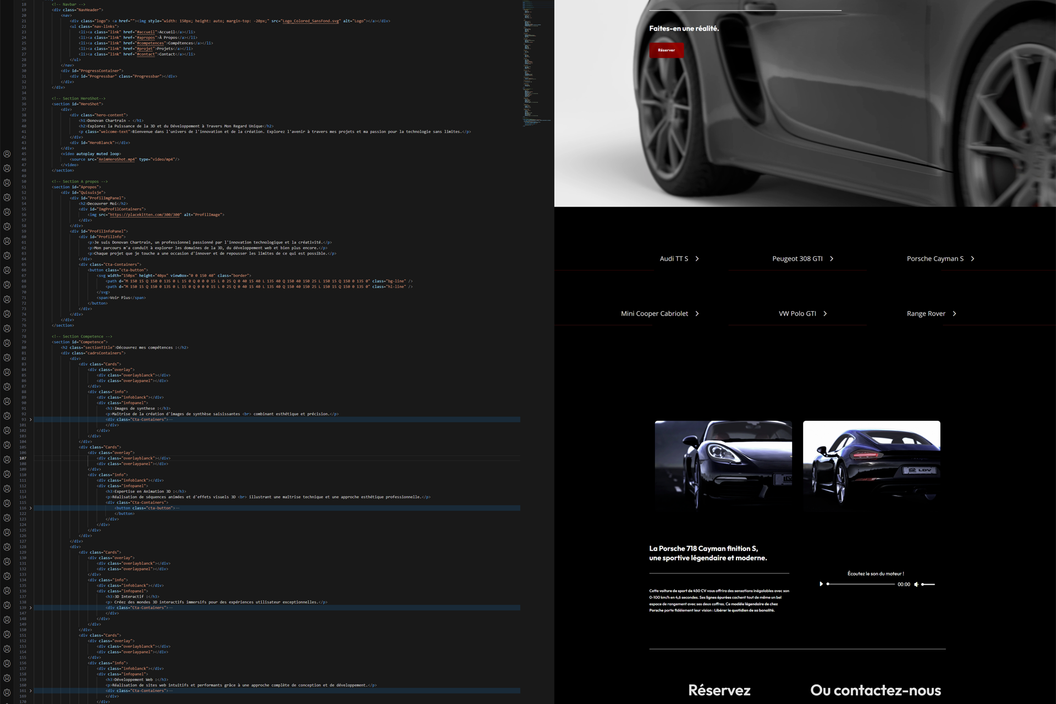Mute the engine audio with the speaker icon

pos(916,584)
